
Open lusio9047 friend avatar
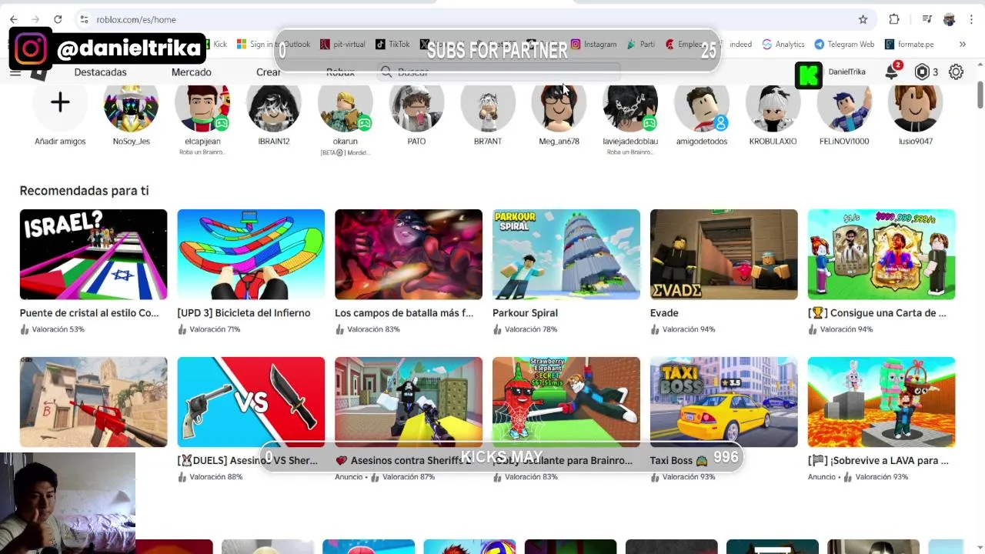click(x=915, y=106)
